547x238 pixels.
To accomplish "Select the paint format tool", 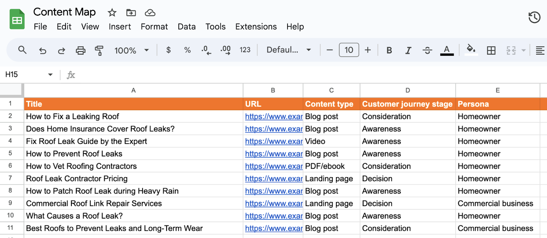I will coord(99,50).
